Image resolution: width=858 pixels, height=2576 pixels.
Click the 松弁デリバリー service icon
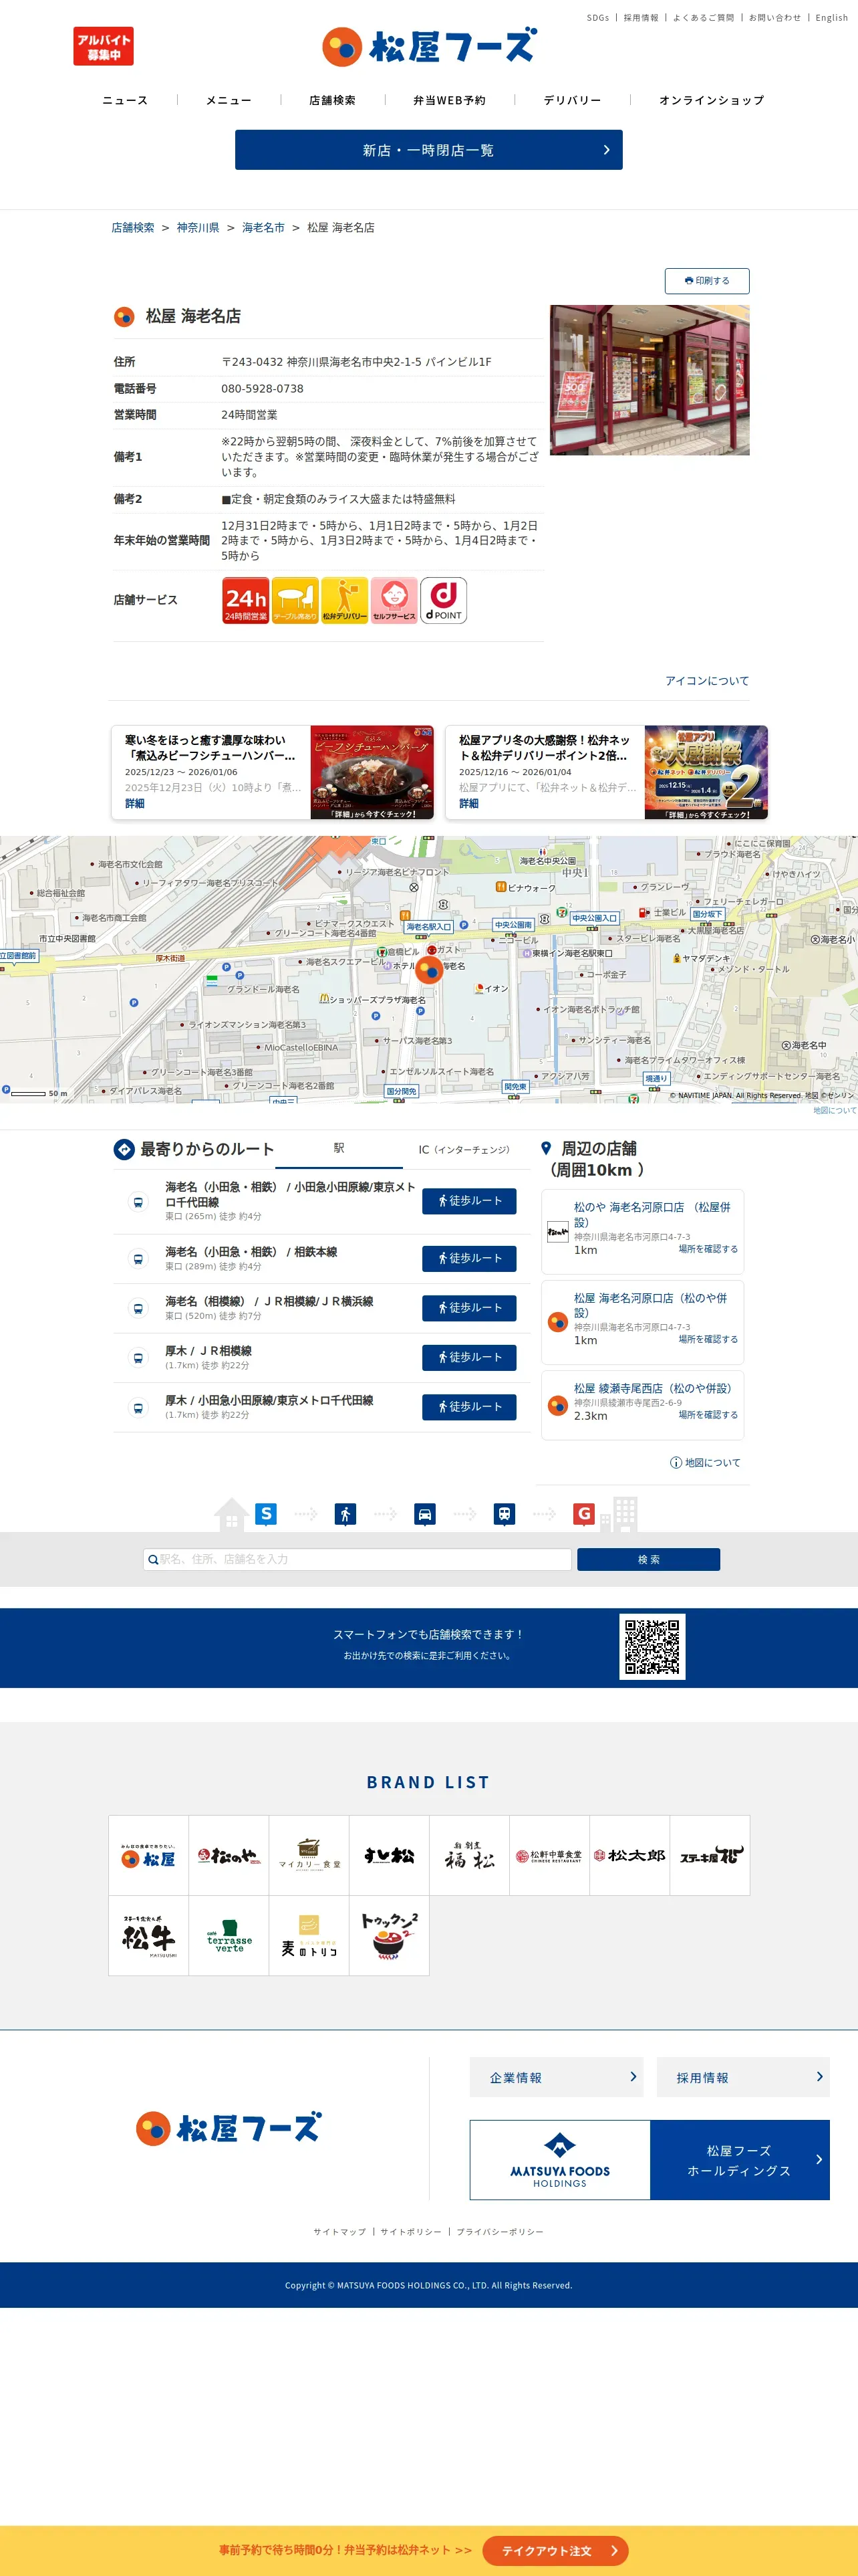[x=345, y=600]
